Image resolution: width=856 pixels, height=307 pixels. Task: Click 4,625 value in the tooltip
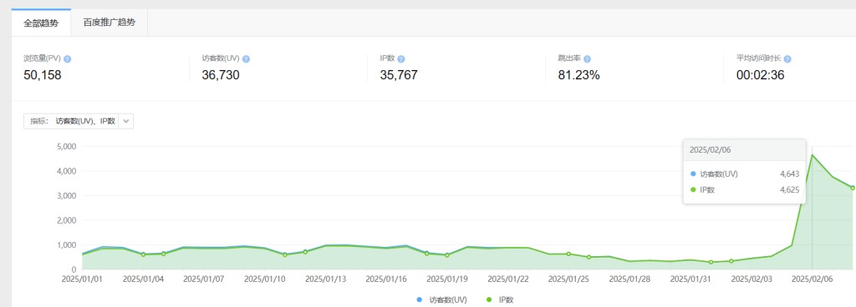[x=789, y=190]
